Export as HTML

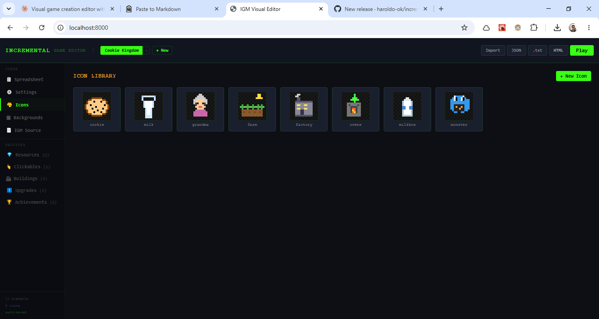558,50
